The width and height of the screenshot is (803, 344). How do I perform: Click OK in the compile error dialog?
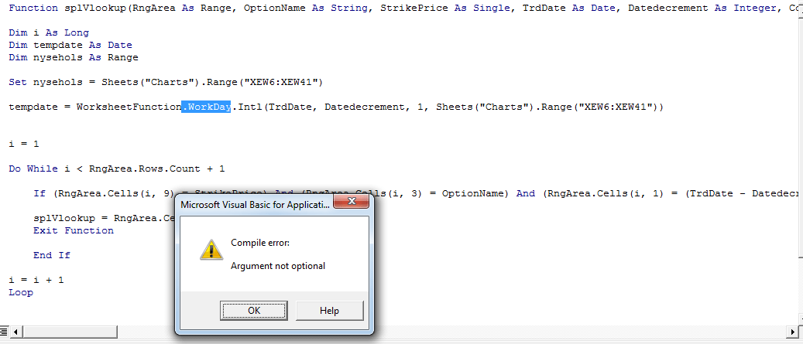254,310
